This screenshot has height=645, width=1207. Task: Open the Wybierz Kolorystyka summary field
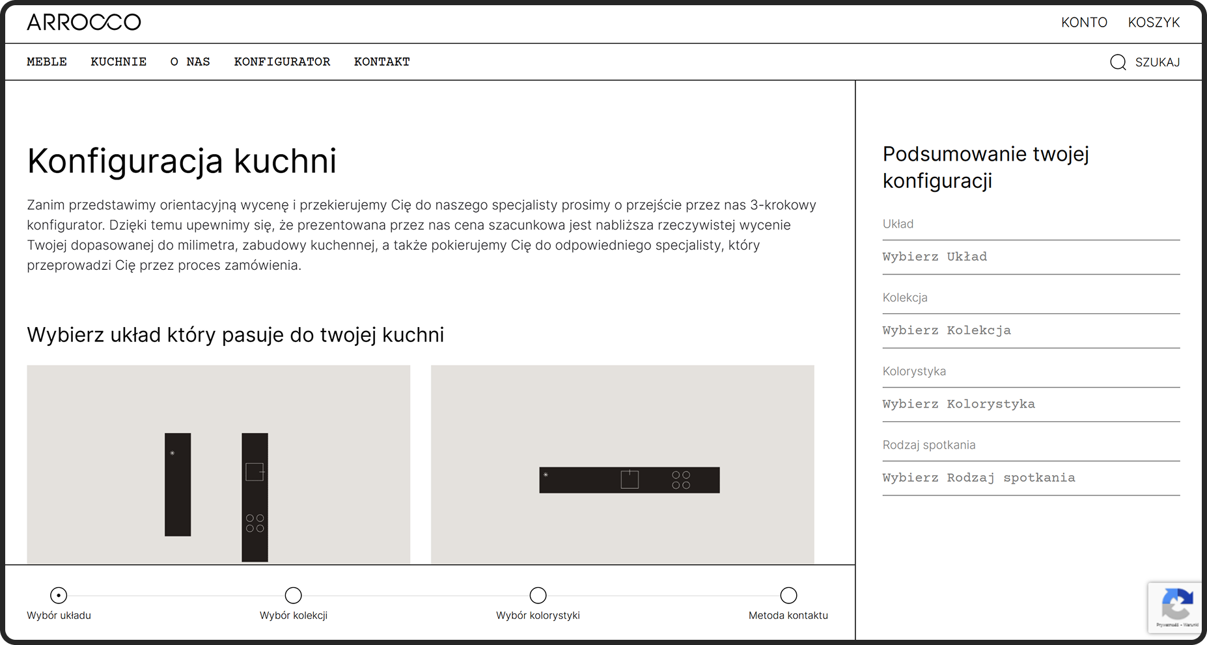[1031, 404]
